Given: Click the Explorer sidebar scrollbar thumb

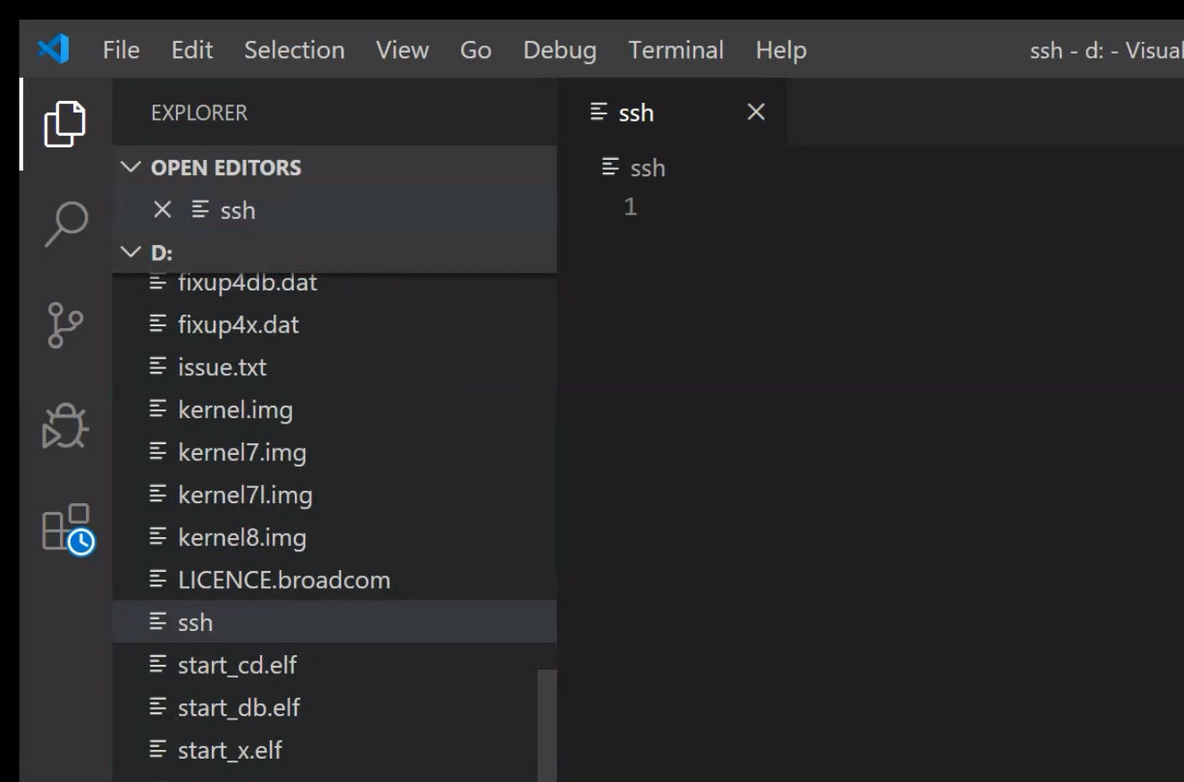Looking at the screenshot, I should click(x=547, y=726).
